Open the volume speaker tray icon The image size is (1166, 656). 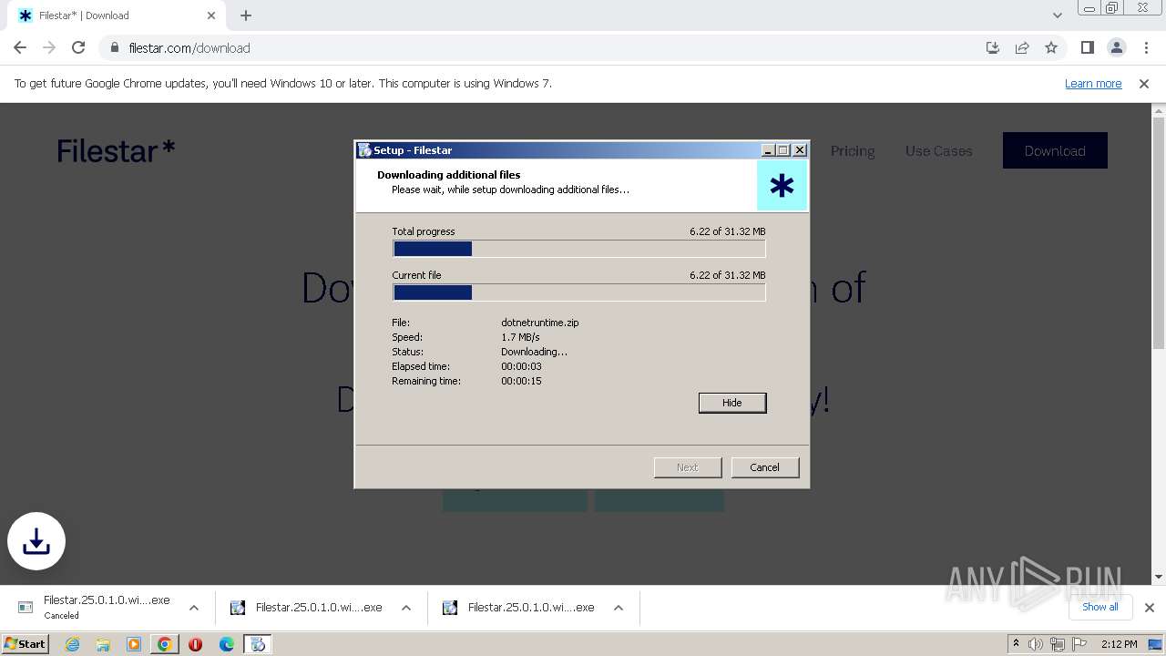(1036, 644)
